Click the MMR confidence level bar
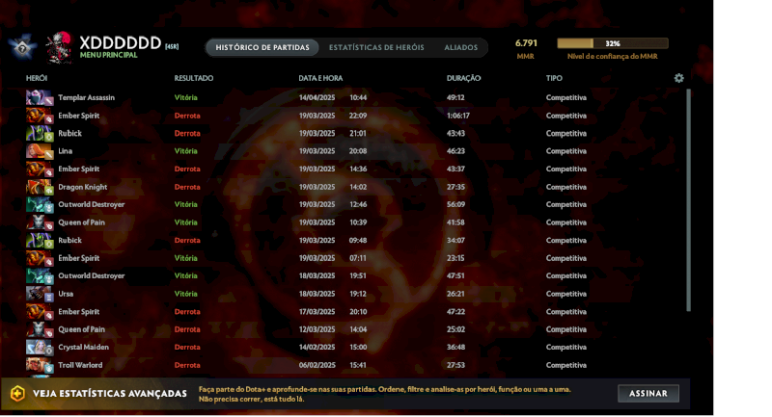The width and height of the screenshot is (772, 417). click(613, 43)
